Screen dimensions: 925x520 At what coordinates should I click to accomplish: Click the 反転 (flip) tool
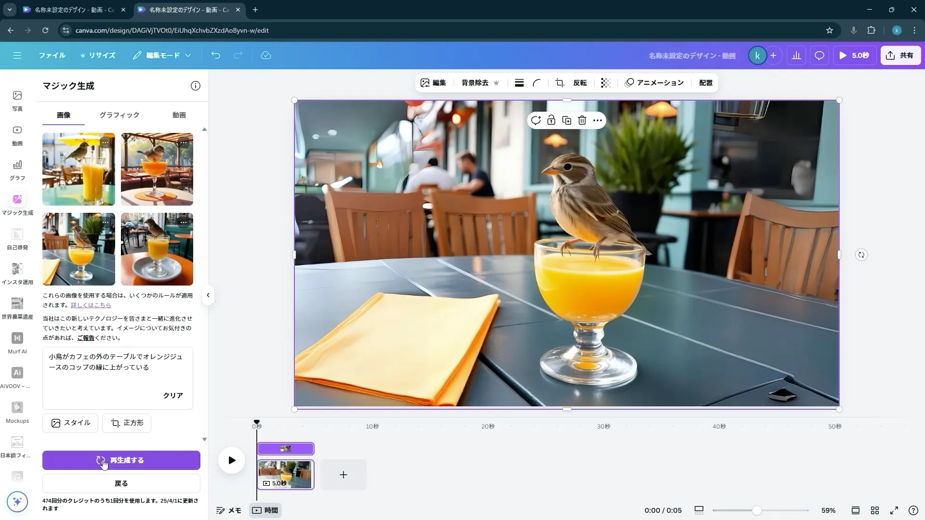coord(580,82)
